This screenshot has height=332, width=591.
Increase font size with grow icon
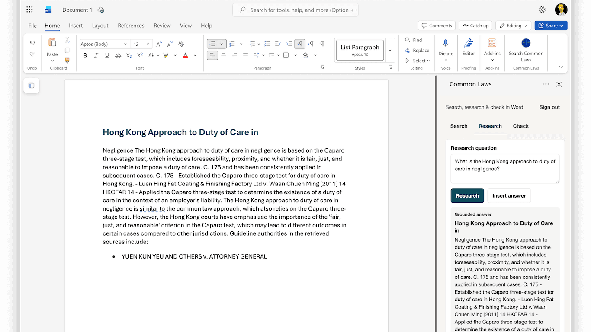point(159,44)
